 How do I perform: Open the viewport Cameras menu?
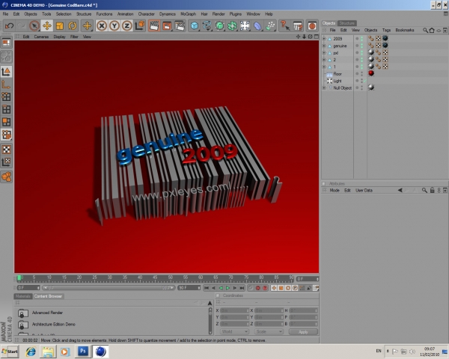[x=41, y=37]
